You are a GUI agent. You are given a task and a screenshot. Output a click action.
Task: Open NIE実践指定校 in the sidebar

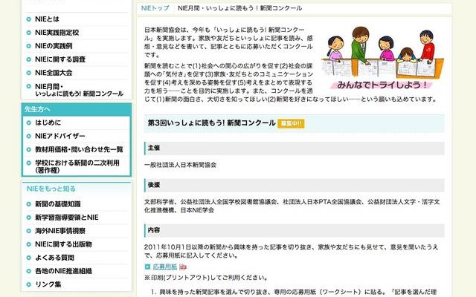coord(57,33)
